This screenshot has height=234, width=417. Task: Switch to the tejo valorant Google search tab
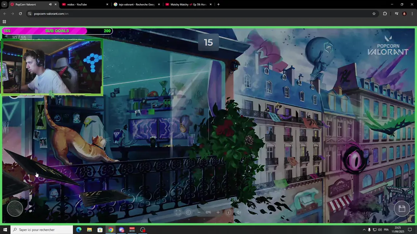(x=137, y=5)
